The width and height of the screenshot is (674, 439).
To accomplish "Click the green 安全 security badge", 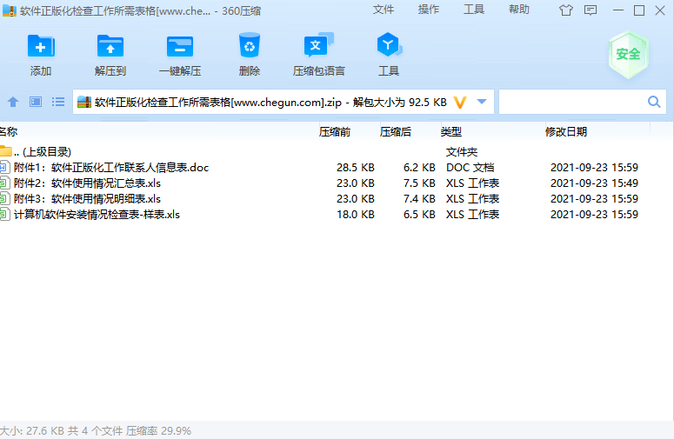I will point(628,55).
